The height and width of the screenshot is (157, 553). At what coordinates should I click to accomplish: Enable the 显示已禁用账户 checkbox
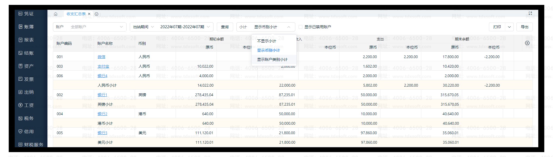[300, 27]
